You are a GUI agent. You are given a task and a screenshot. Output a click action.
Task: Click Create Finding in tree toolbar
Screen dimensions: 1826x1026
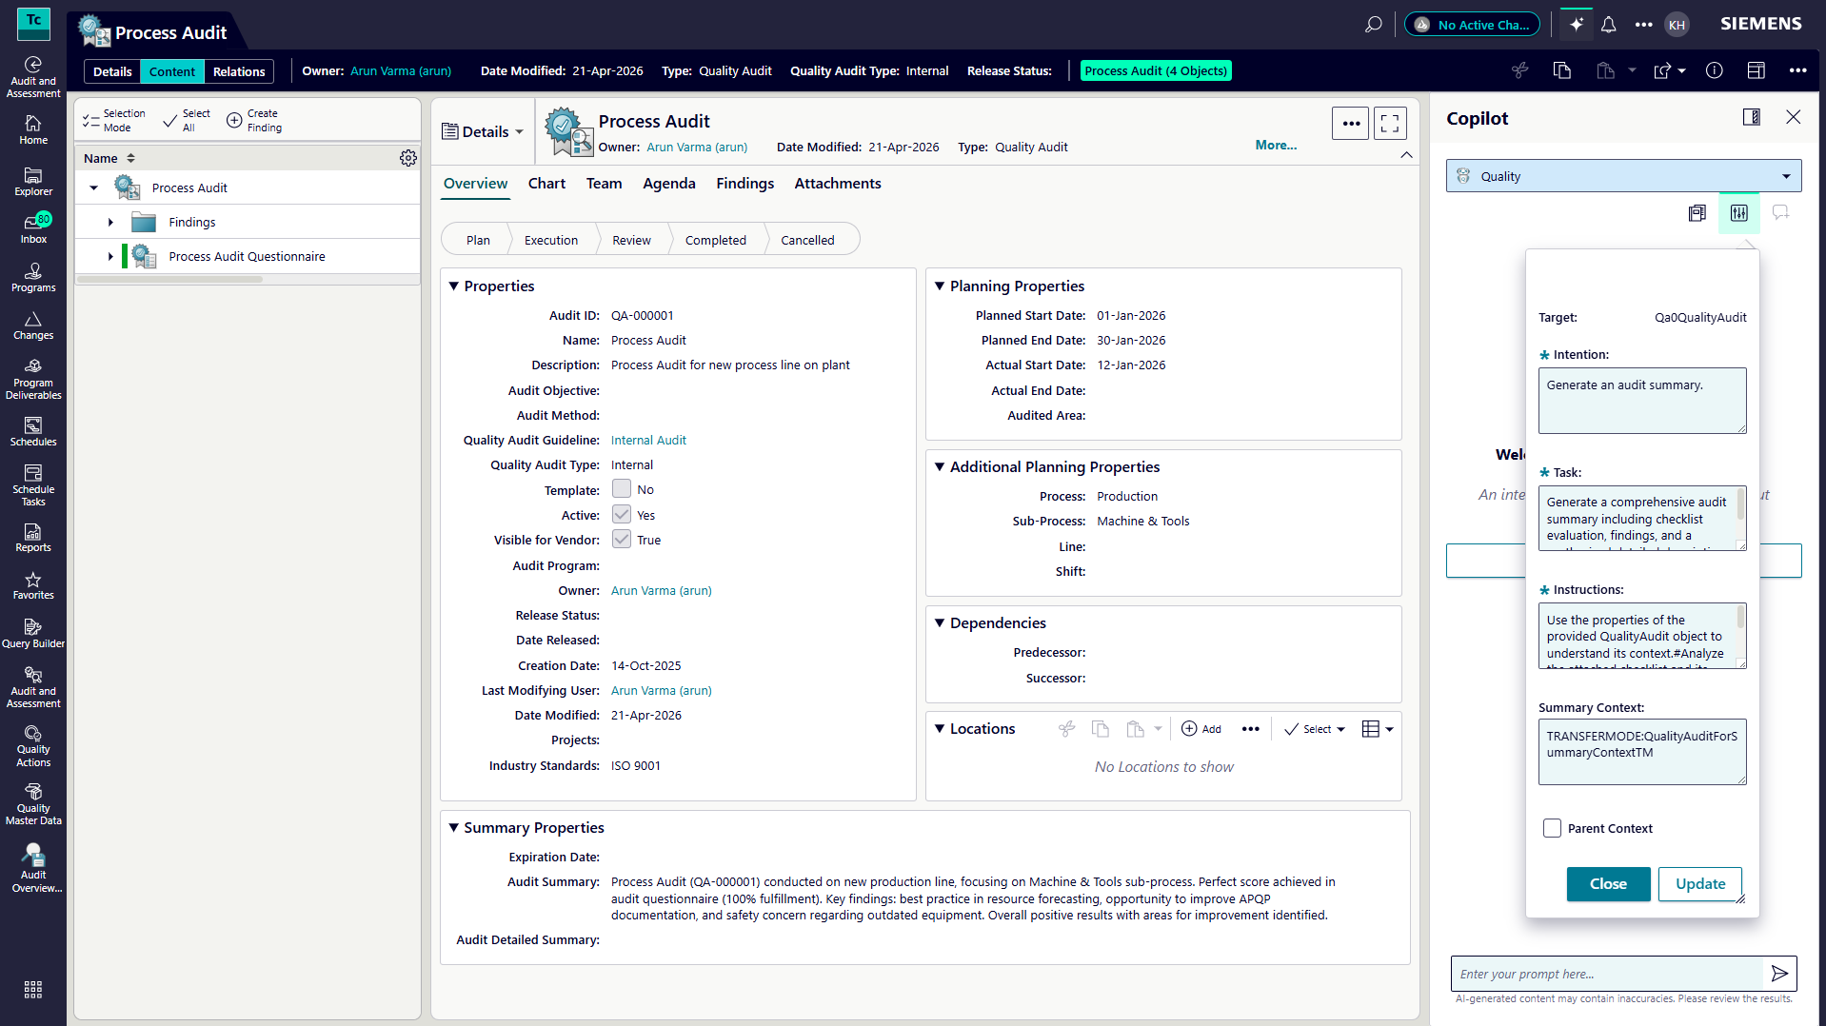(254, 120)
